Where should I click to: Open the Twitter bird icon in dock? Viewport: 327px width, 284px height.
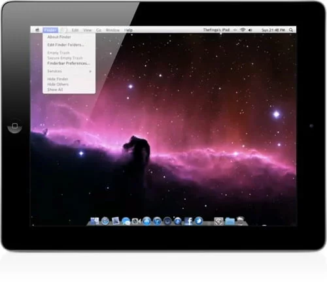coord(199,221)
